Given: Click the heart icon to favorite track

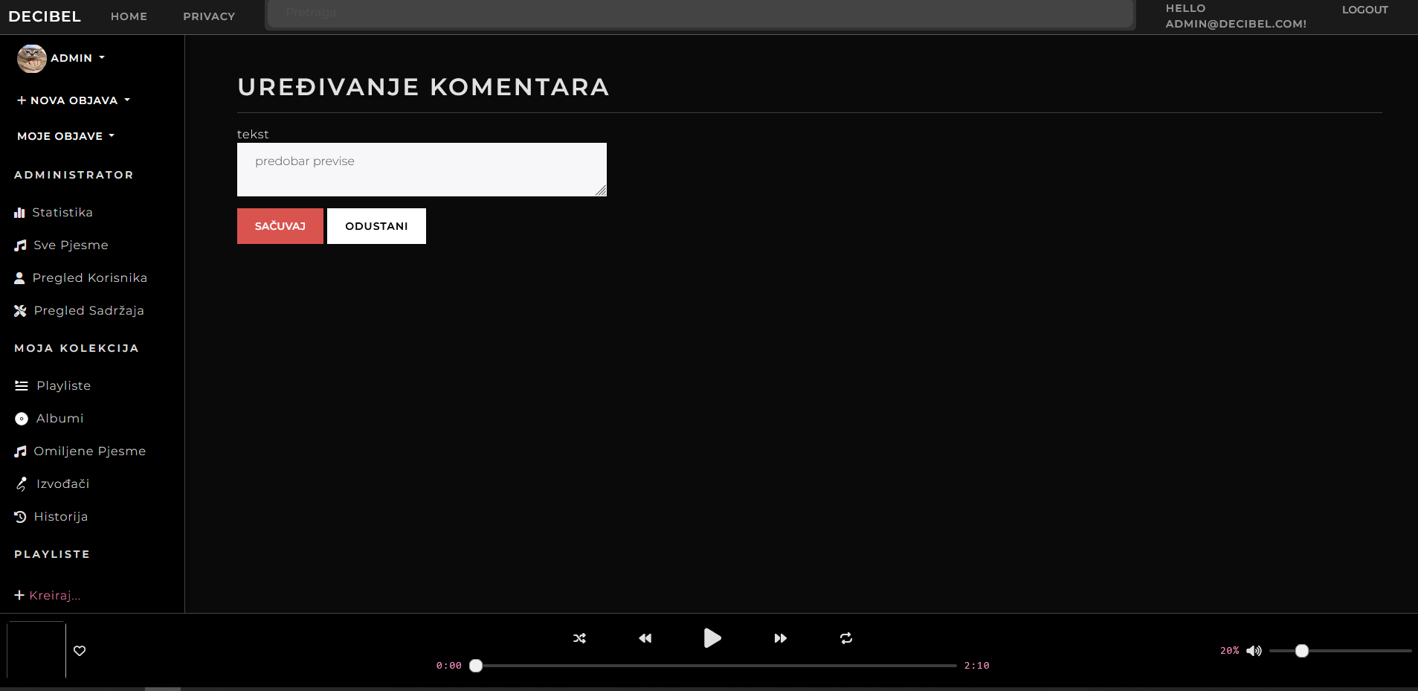Looking at the screenshot, I should [80, 651].
